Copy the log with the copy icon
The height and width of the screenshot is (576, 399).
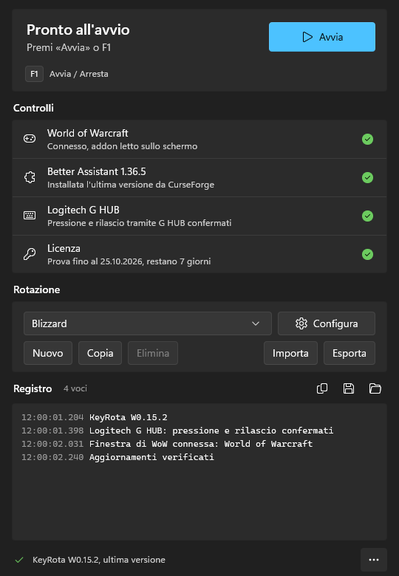tap(322, 388)
